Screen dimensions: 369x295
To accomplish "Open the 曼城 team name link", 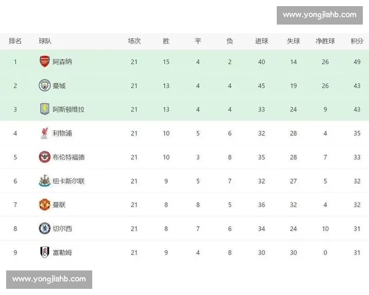I will click(x=59, y=85).
